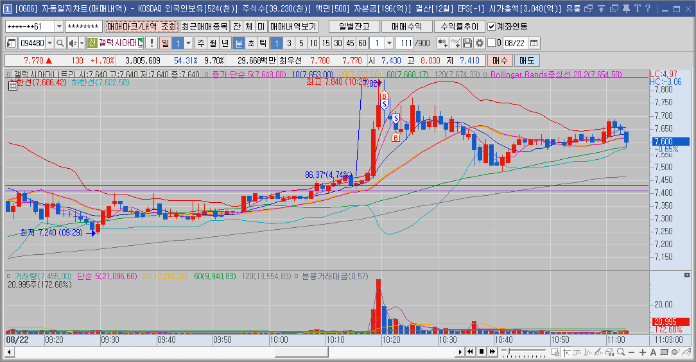
Task: Click the 최근매매종목 button
Action: coord(205,26)
